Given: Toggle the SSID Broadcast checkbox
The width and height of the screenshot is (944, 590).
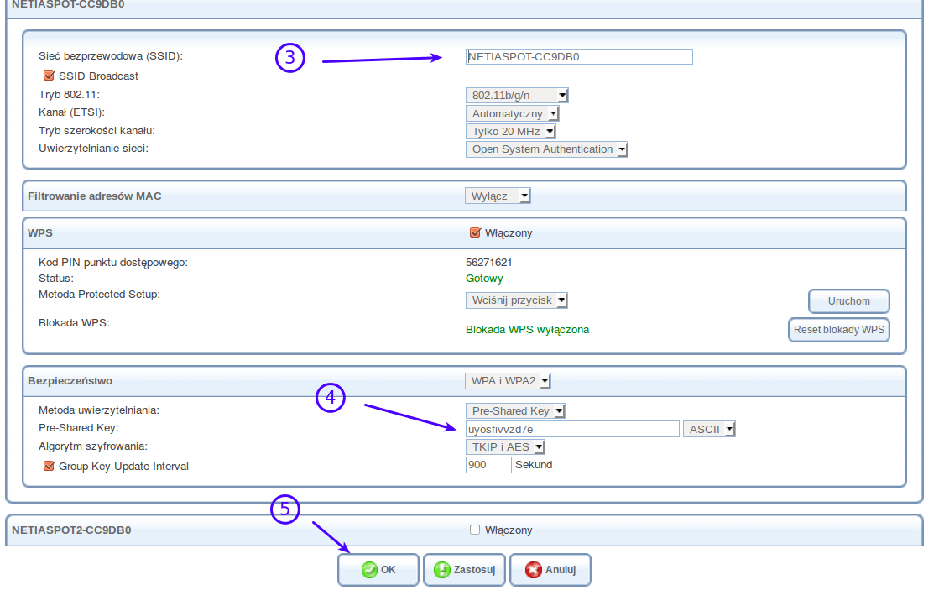Looking at the screenshot, I should (x=49, y=76).
